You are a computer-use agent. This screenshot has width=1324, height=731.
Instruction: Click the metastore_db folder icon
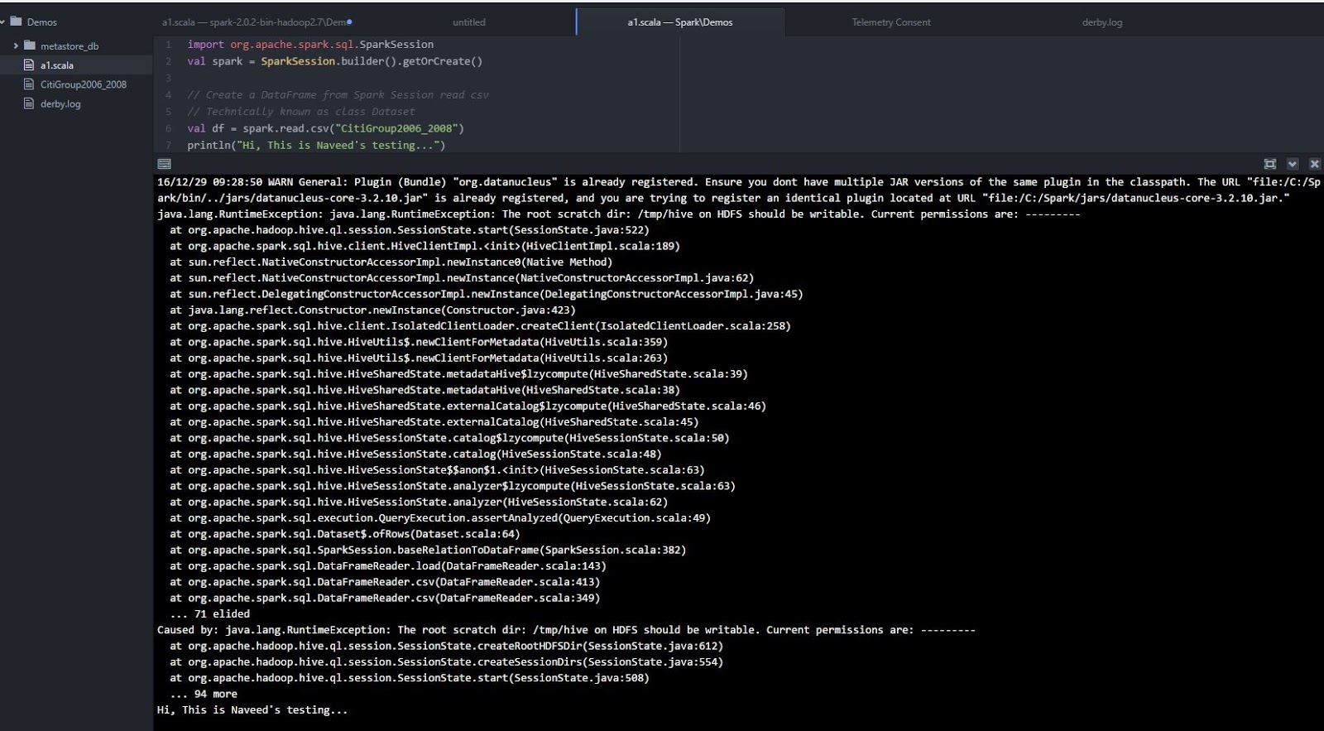pos(30,46)
